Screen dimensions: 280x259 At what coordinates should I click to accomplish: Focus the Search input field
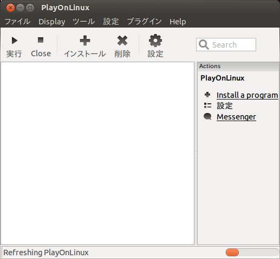[226, 44]
